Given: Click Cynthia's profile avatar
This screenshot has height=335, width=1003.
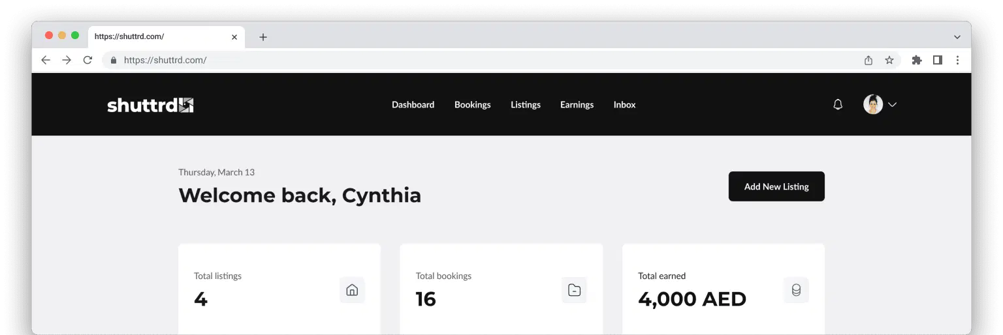Looking at the screenshot, I should tap(873, 104).
